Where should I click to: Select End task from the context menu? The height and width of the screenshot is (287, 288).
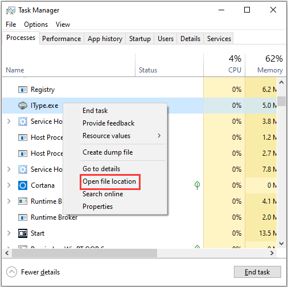tap(95, 111)
